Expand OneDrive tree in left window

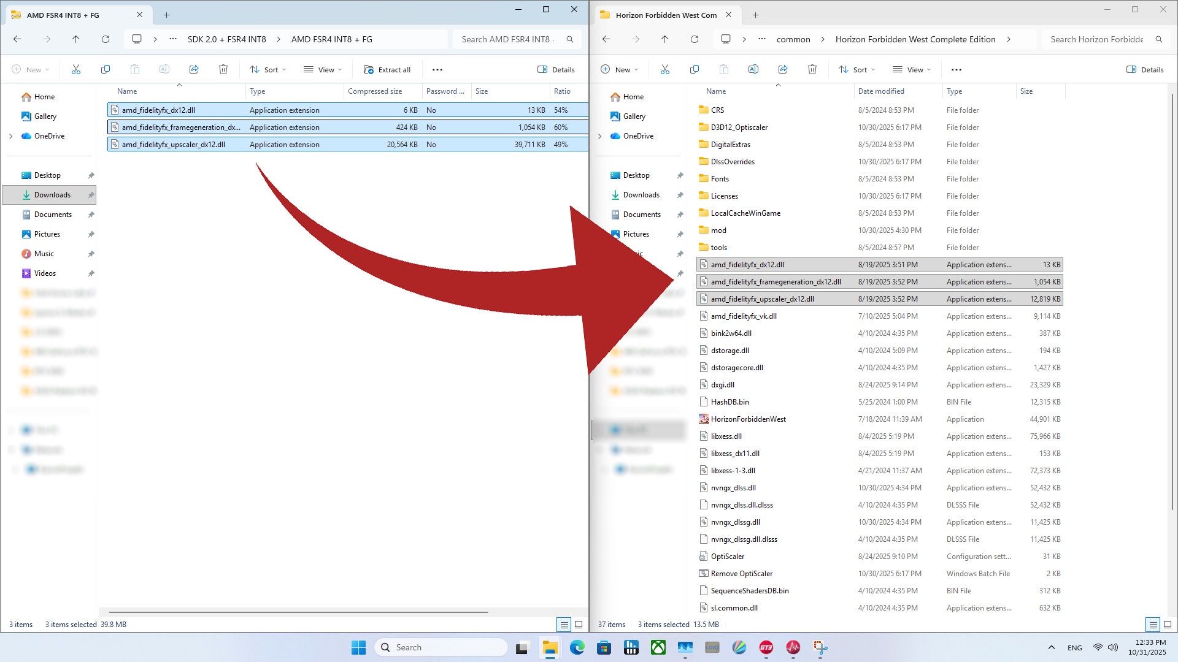10,136
